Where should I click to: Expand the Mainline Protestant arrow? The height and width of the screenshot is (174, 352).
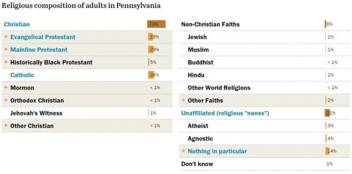pyautogui.click(x=6, y=49)
